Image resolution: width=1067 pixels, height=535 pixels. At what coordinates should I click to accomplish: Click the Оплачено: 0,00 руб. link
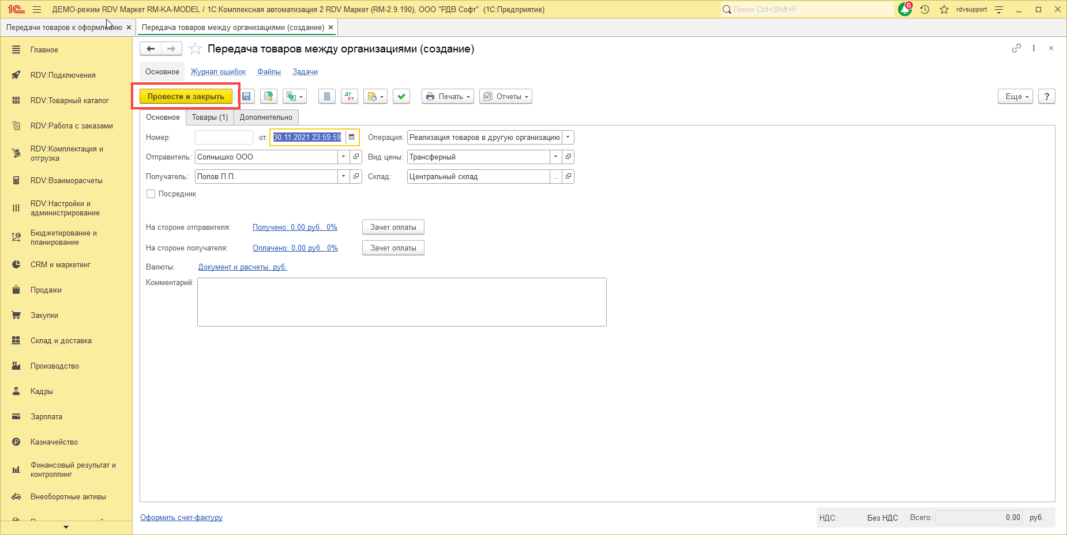(x=295, y=248)
